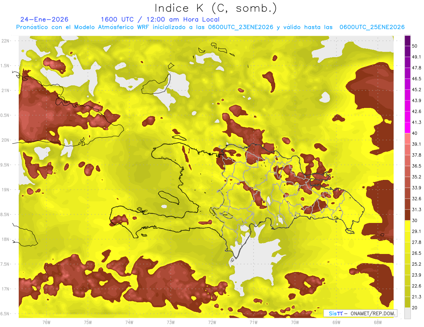This screenshot has height=327, width=424.
Task: Click the "1600 UTC / 12:00 am Hora Local" time
Action: tap(160, 19)
